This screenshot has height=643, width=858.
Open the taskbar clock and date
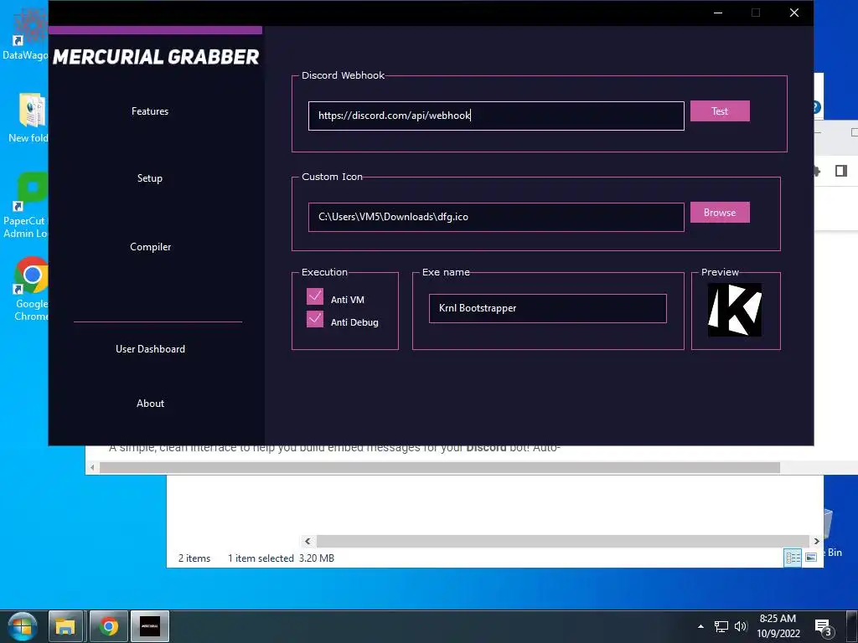[778, 626]
